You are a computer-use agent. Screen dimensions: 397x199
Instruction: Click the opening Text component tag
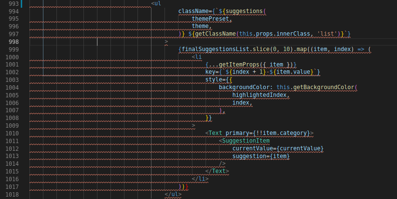pos(214,133)
